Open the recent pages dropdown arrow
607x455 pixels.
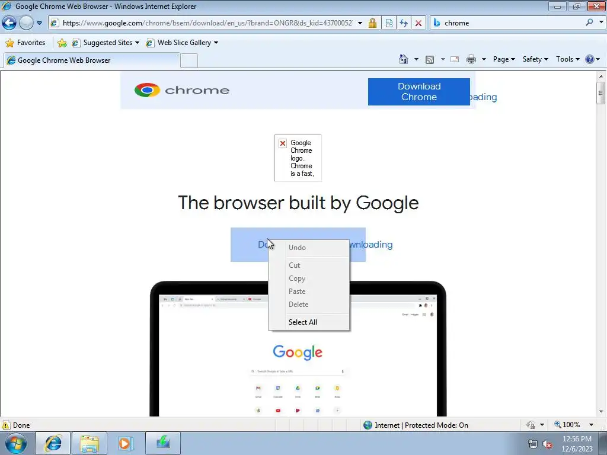(39, 23)
